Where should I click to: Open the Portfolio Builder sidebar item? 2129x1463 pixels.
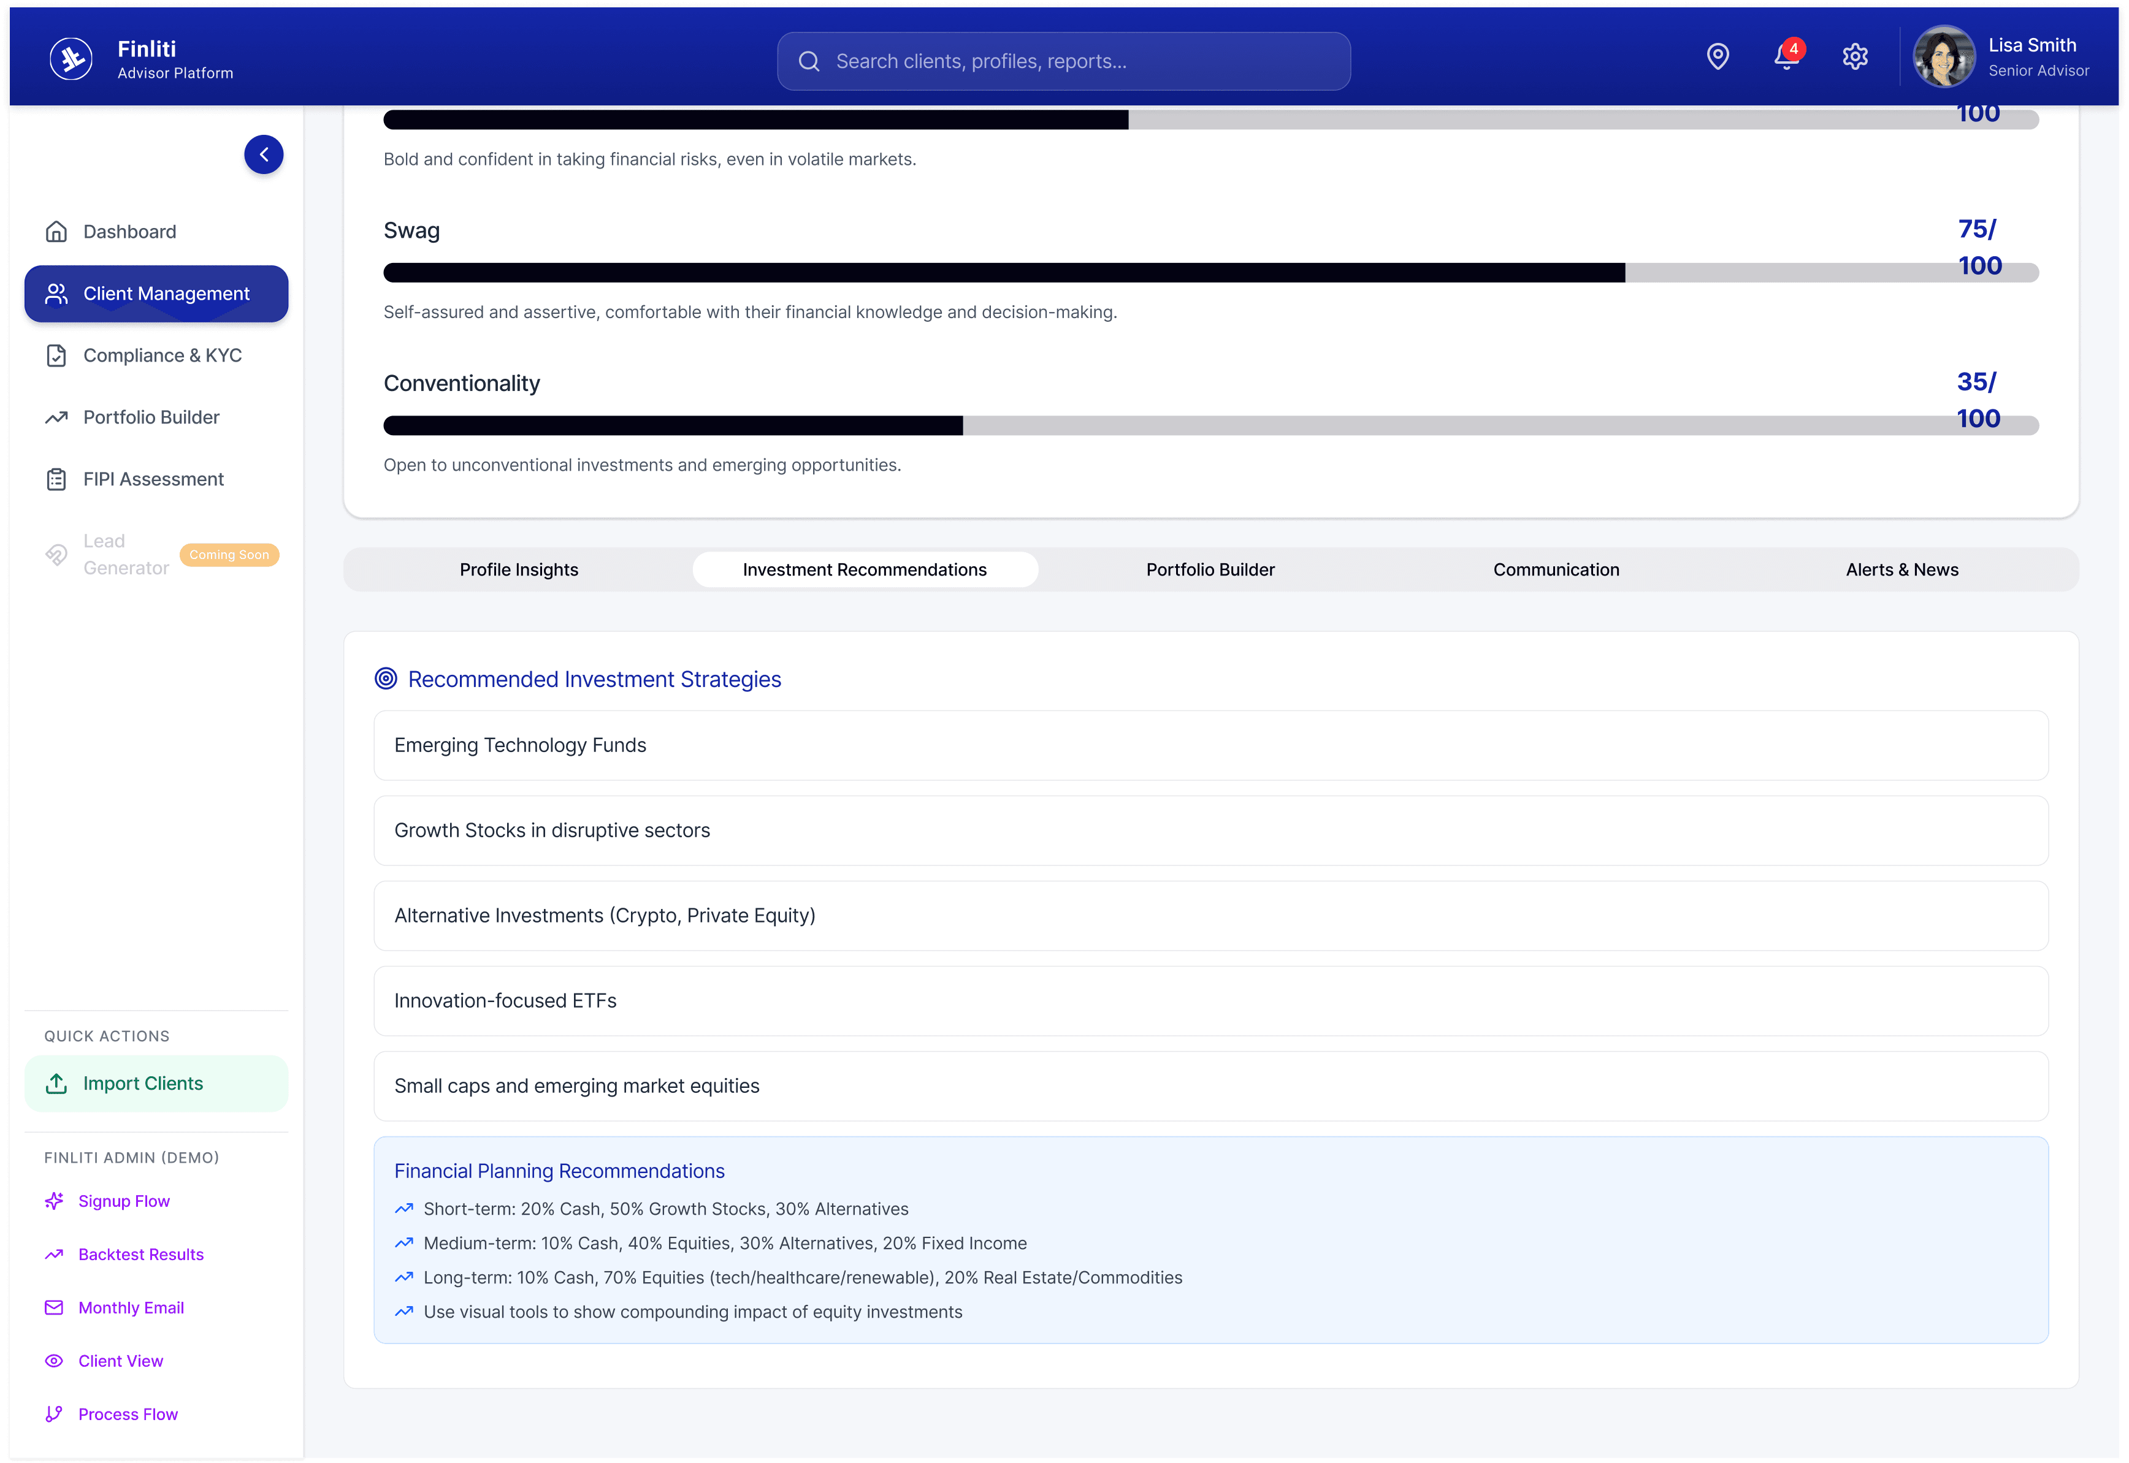point(151,417)
